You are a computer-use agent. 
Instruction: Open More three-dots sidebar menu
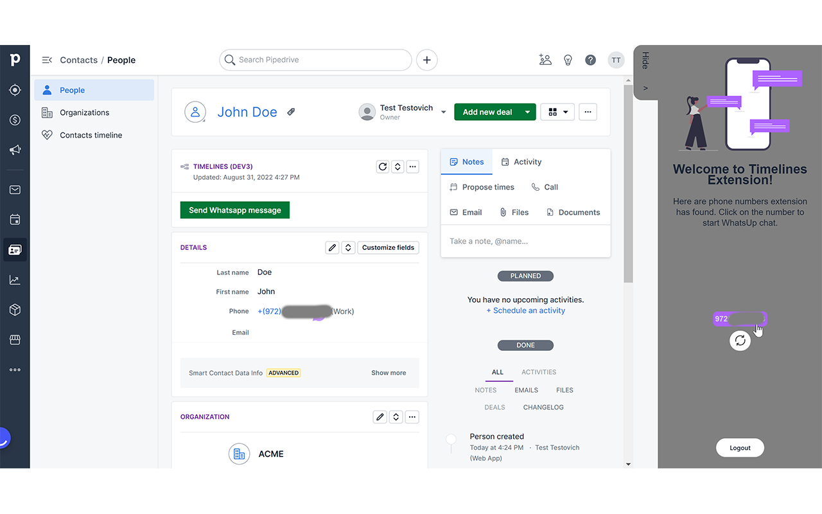[15, 369]
